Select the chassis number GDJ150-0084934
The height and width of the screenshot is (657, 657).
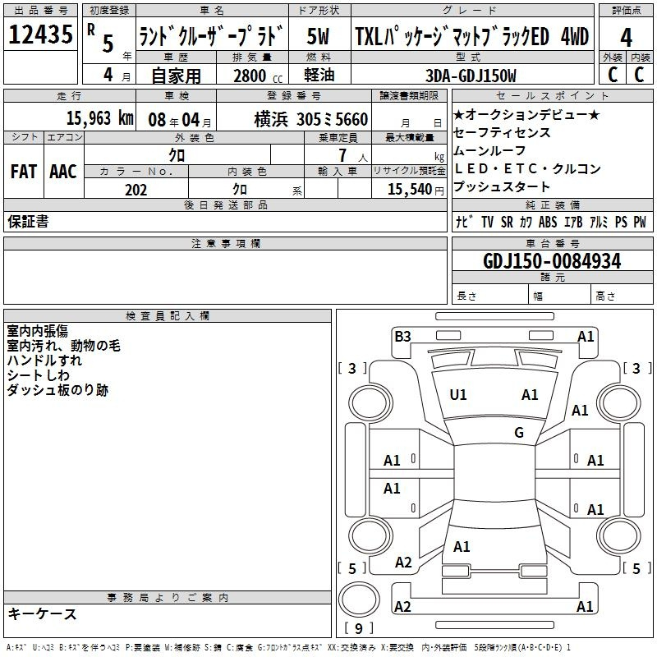click(x=552, y=261)
